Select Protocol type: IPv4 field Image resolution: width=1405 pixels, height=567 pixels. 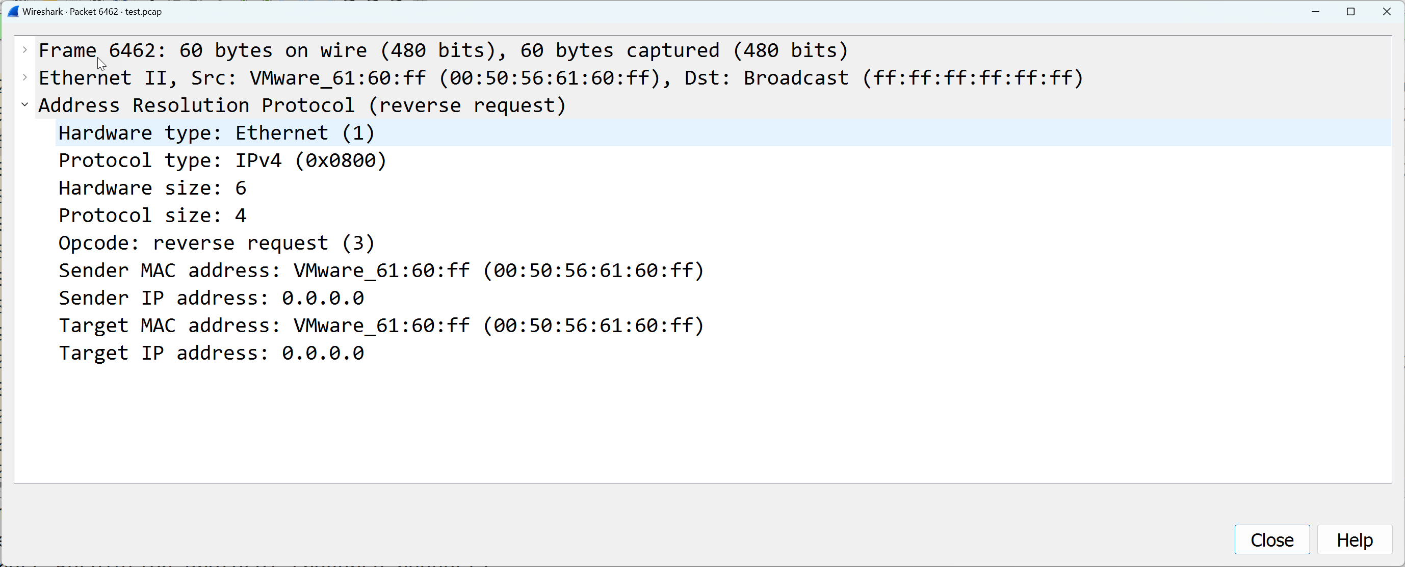[x=723, y=160]
